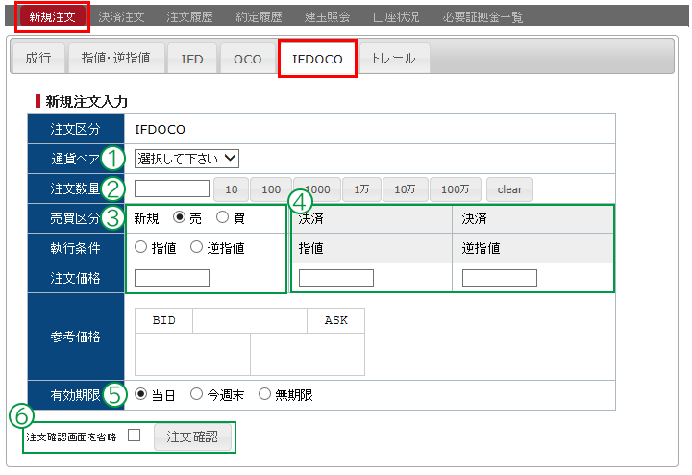
Task: Choose 逆指値 execution condition for new order
Action: (196, 247)
